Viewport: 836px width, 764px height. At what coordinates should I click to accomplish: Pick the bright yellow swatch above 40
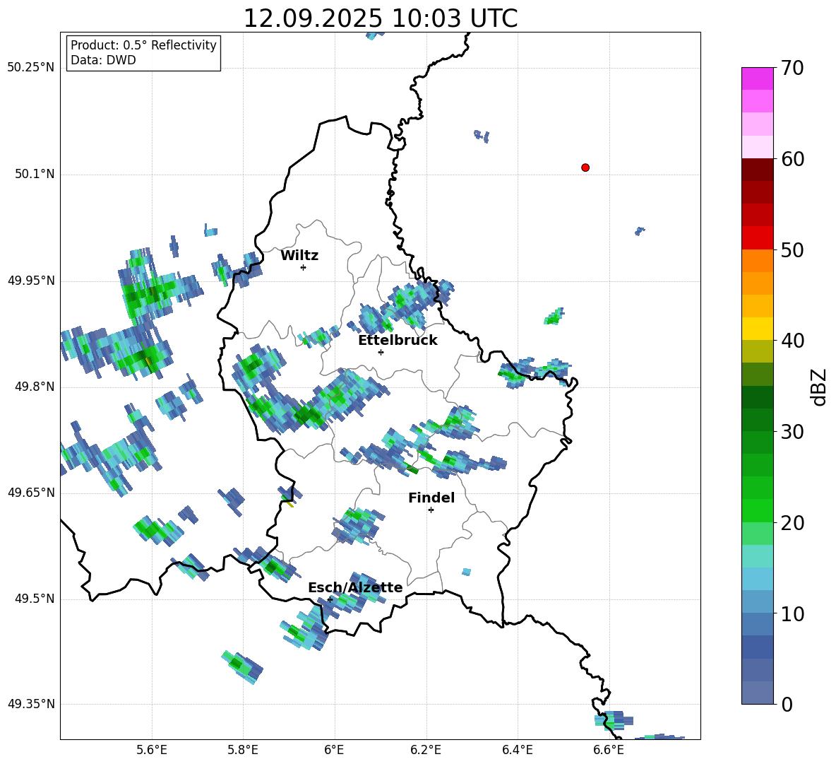pos(758,329)
